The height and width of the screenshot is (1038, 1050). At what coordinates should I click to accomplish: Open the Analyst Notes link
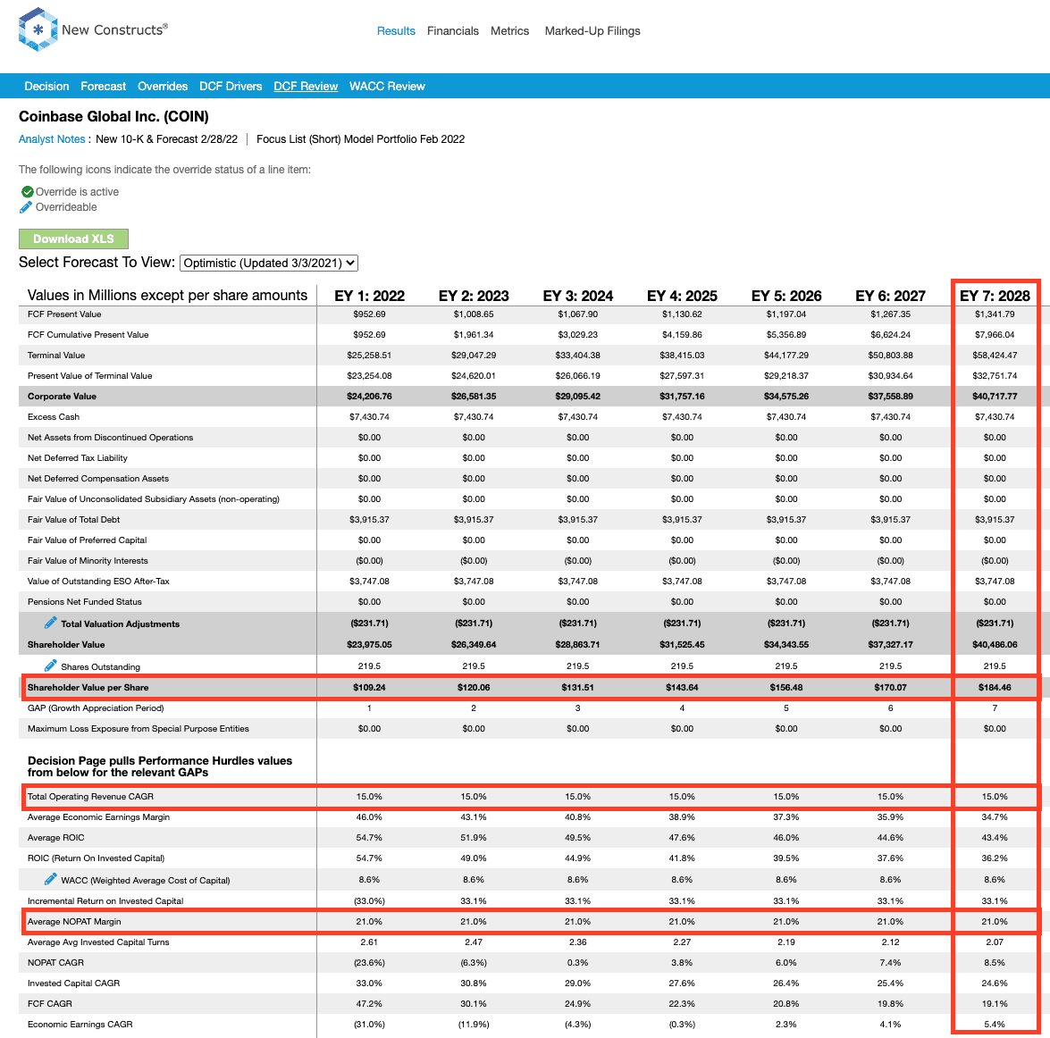[52, 139]
